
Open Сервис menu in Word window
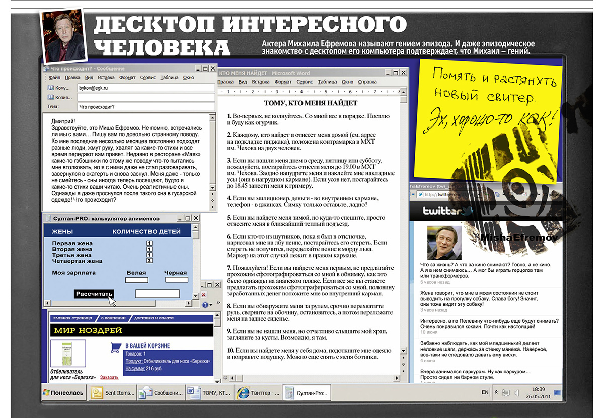click(x=305, y=82)
